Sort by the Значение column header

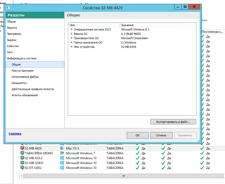(x=152, y=25)
